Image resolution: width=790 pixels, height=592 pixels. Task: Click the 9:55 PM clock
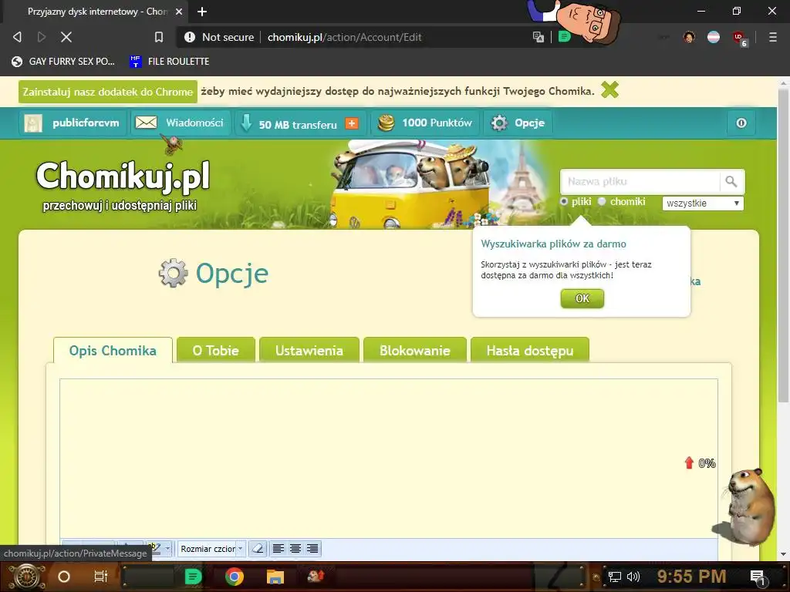point(691,577)
